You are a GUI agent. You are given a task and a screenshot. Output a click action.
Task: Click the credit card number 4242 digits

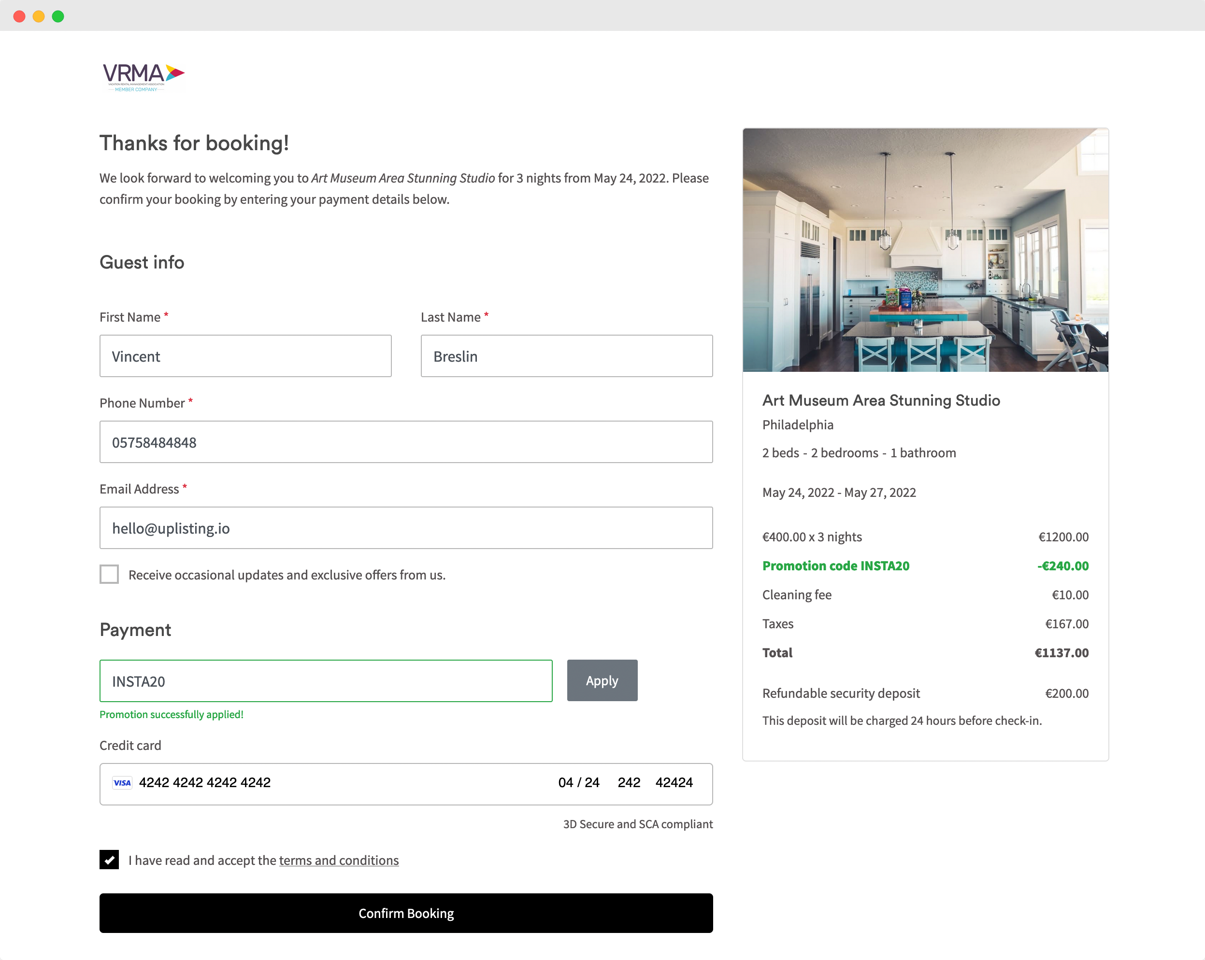204,782
